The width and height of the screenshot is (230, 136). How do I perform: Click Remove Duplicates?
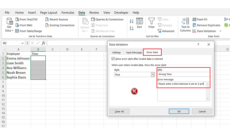pyautogui.click(x=206, y=25)
